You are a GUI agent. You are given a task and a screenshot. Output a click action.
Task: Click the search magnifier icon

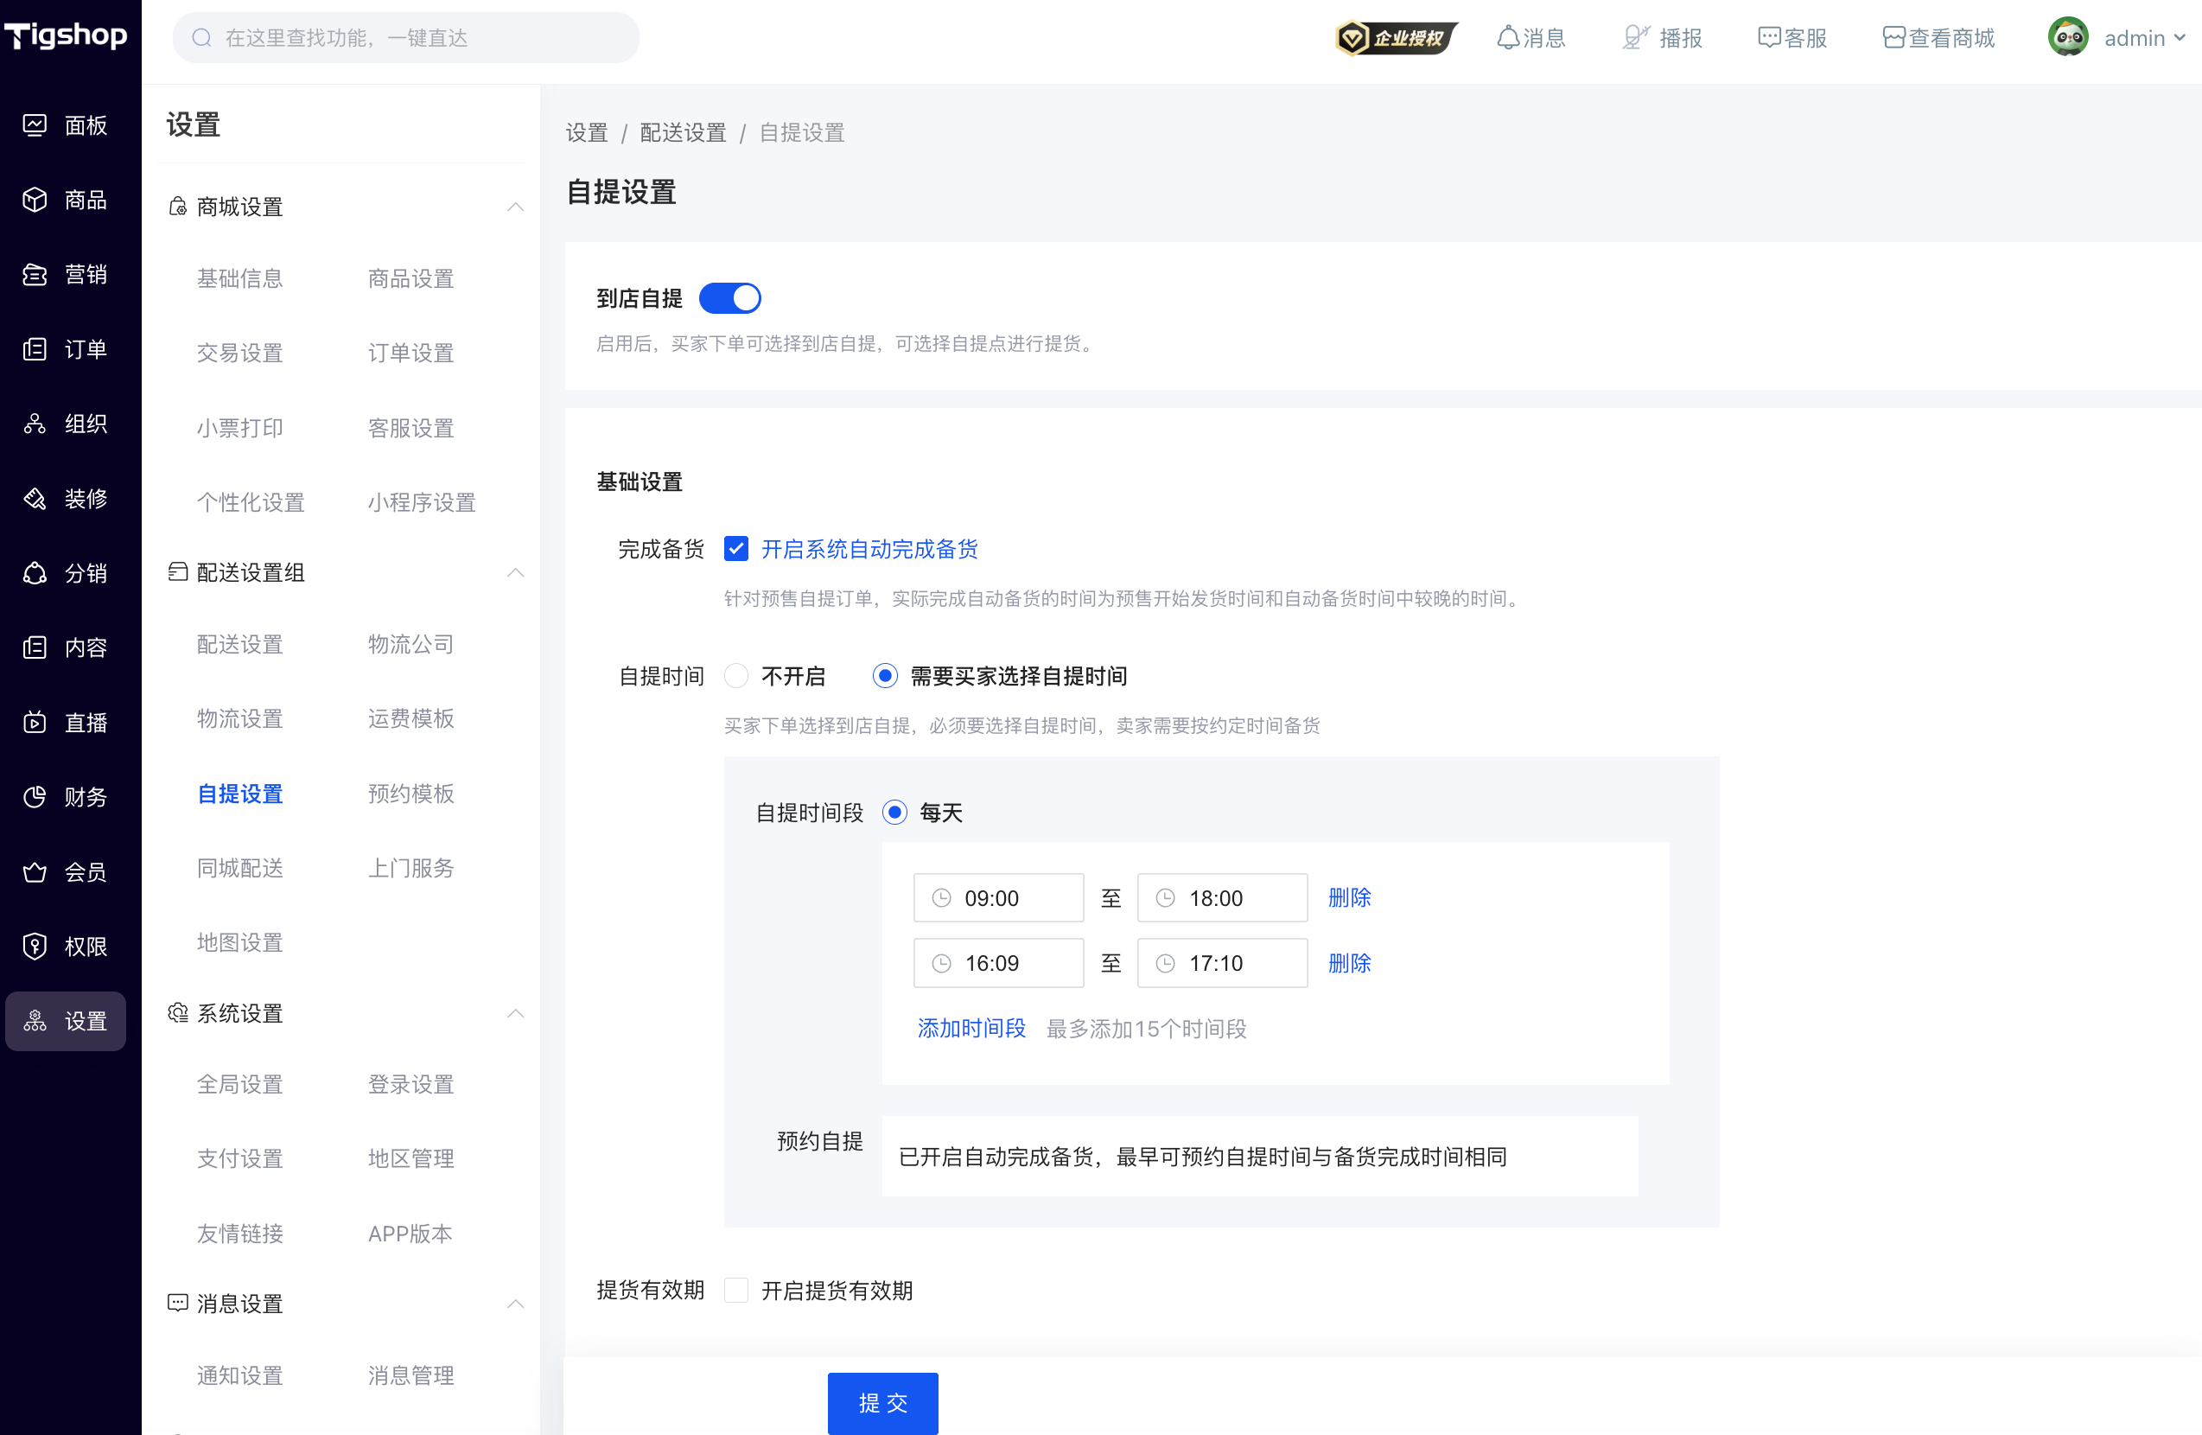pos(201,38)
